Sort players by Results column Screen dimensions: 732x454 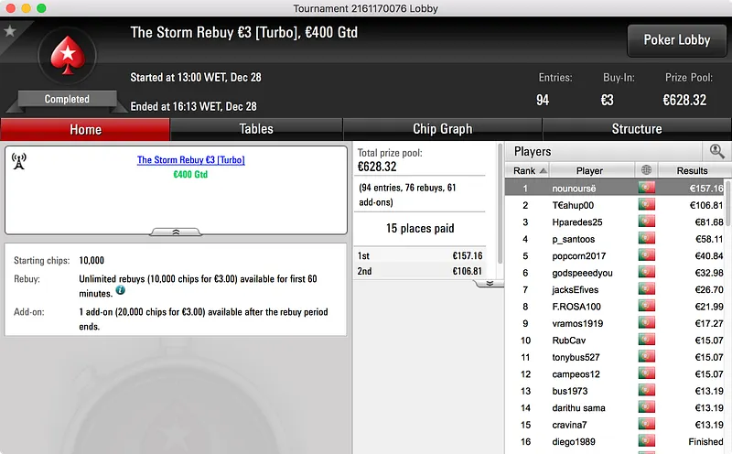692,170
